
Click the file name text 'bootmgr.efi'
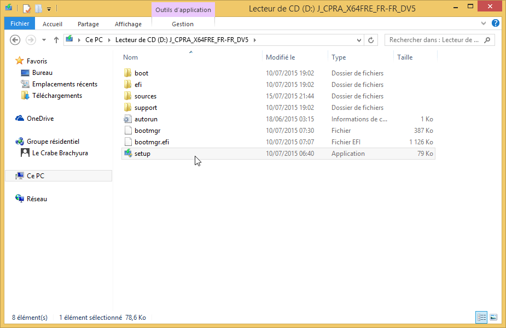pyautogui.click(x=152, y=142)
